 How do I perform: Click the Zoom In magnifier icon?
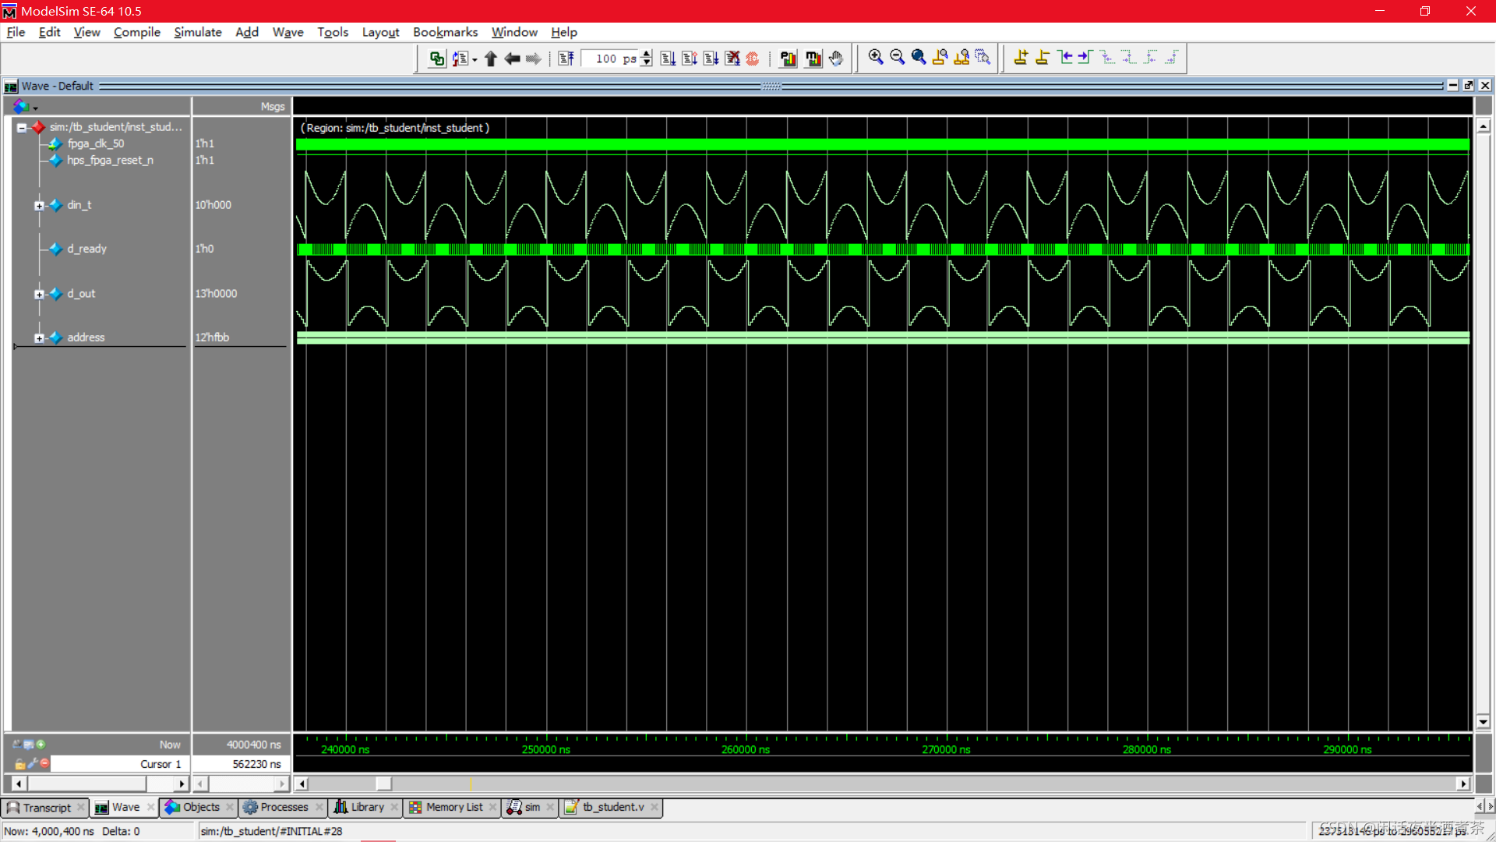[x=876, y=58]
